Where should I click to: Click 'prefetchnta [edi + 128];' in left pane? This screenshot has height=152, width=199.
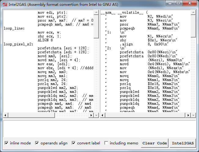[x=63, y=52]
